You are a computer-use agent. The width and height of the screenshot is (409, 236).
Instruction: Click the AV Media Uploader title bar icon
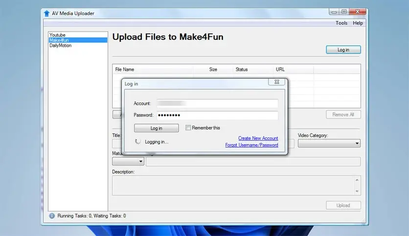tap(46, 13)
